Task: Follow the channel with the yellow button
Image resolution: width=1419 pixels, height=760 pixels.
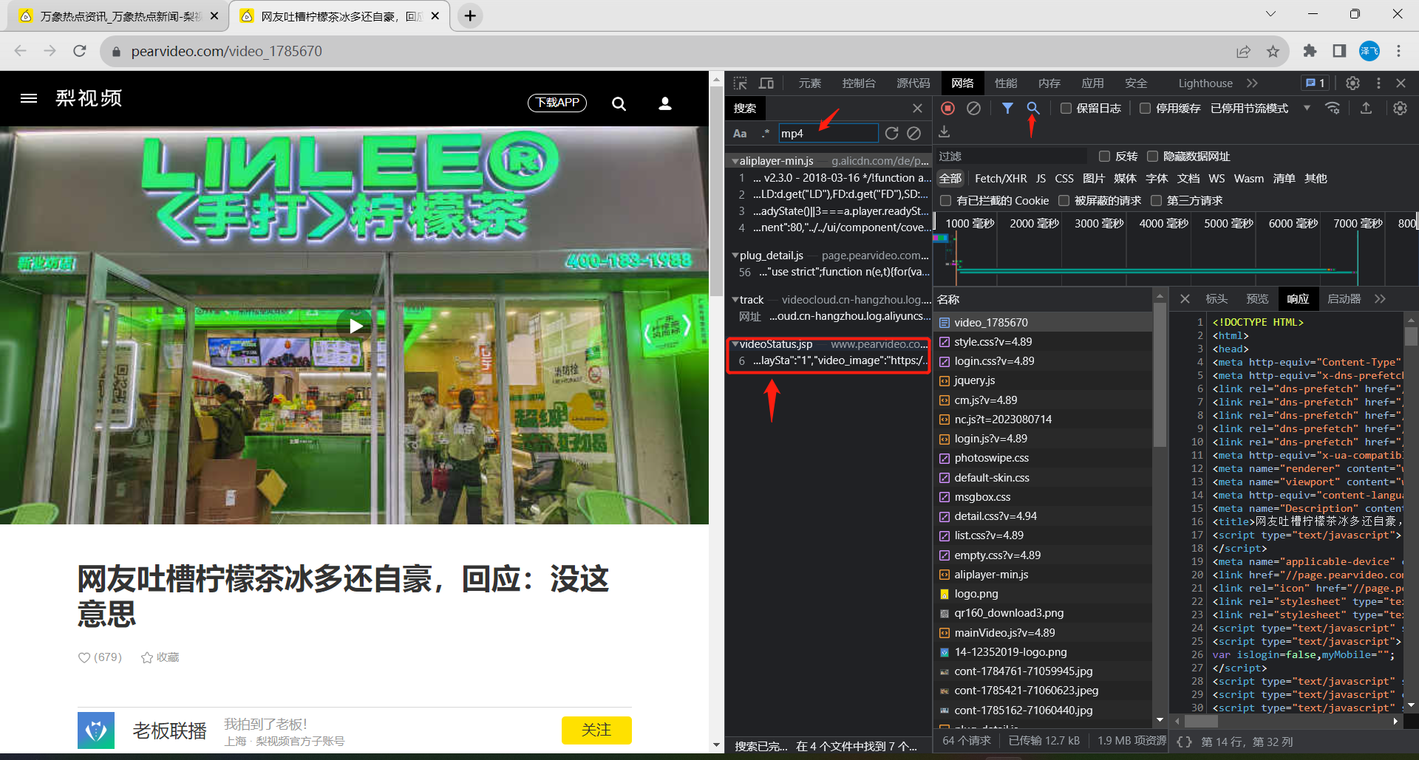Action: tap(596, 730)
